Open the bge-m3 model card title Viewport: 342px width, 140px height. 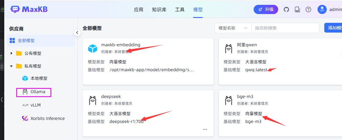click(x=245, y=96)
